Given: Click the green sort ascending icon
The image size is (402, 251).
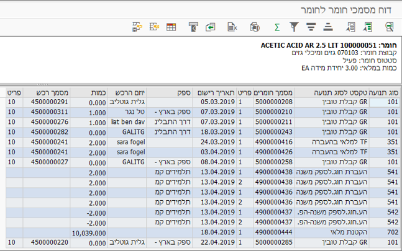Looking at the screenshot, I should [x=368, y=27].
